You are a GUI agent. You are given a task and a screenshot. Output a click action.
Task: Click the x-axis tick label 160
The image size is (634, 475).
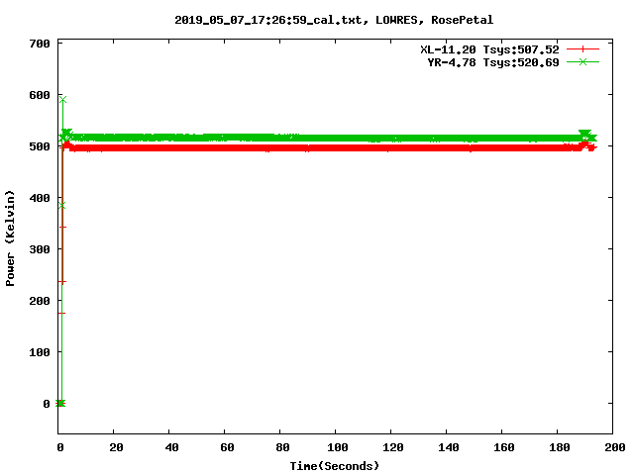pyautogui.click(x=504, y=447)
